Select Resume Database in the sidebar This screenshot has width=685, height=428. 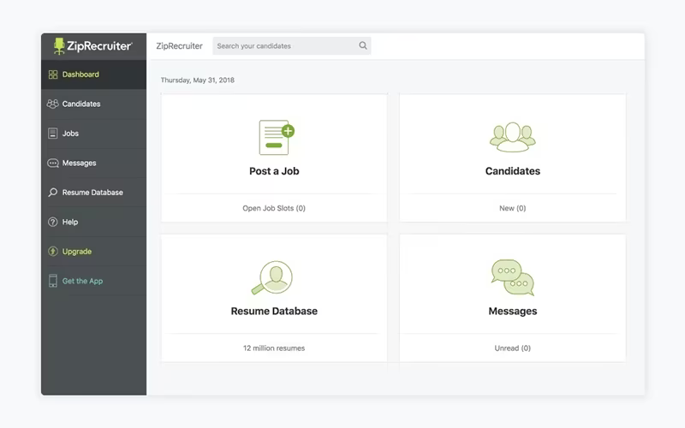coord(94,192)
